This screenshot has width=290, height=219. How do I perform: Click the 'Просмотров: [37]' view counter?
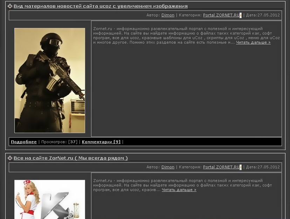pos(60,142)
